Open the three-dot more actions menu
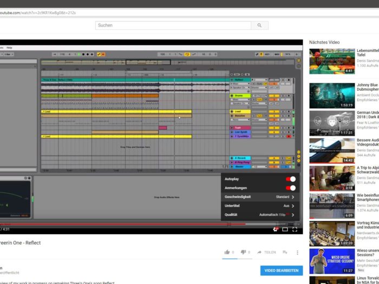This screenshot has height=284, width=379. 297,252
